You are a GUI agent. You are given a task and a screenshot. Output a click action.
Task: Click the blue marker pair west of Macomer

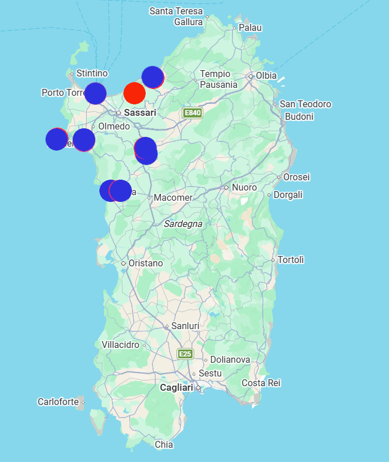tap(115, 191)
